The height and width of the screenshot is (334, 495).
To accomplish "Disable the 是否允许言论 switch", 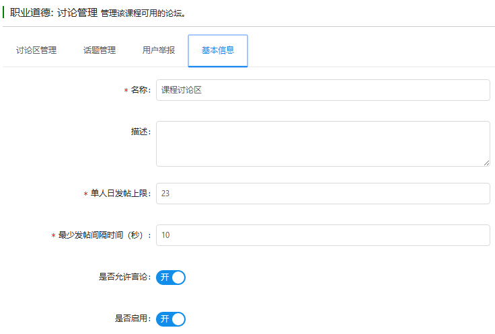I will pyautogui.click(x=171, y=278).
